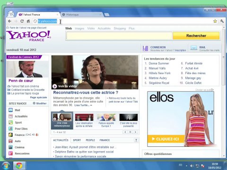Click the collapse arrow icon in news tabs
This screenshot has width=227, height=170.
click(136, 140)
